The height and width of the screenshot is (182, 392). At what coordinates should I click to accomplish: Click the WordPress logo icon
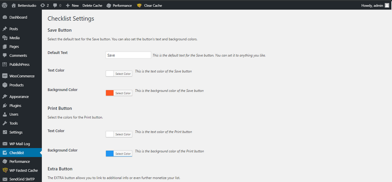coord(5,5)
